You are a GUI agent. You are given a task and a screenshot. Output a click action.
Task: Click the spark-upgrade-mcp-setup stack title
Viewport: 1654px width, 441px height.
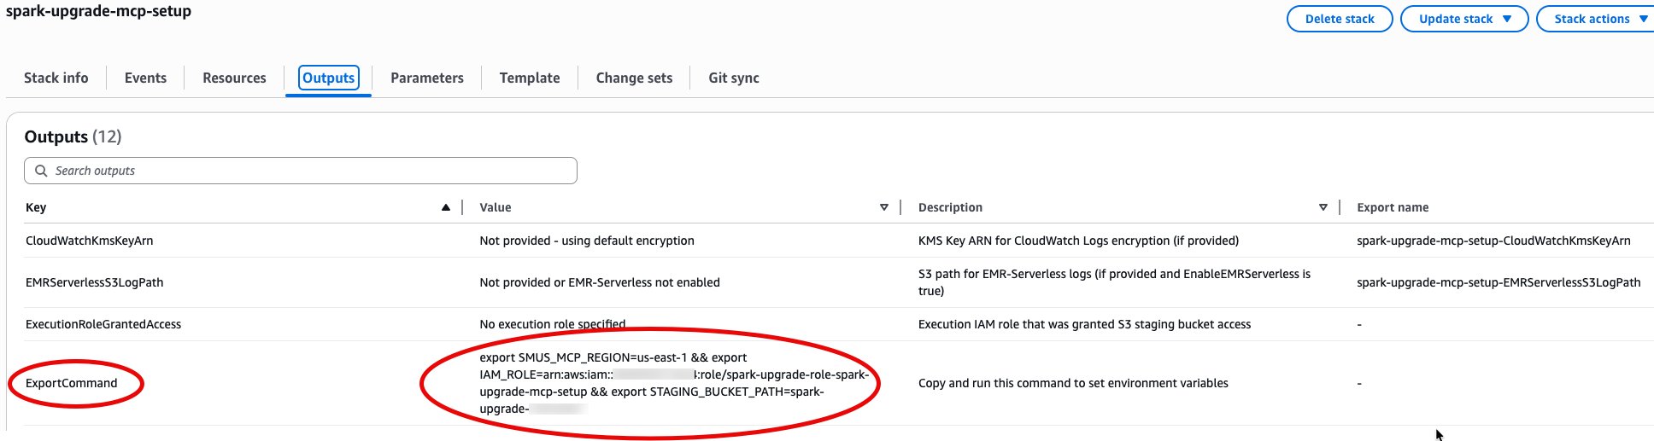tap(98, 11)
